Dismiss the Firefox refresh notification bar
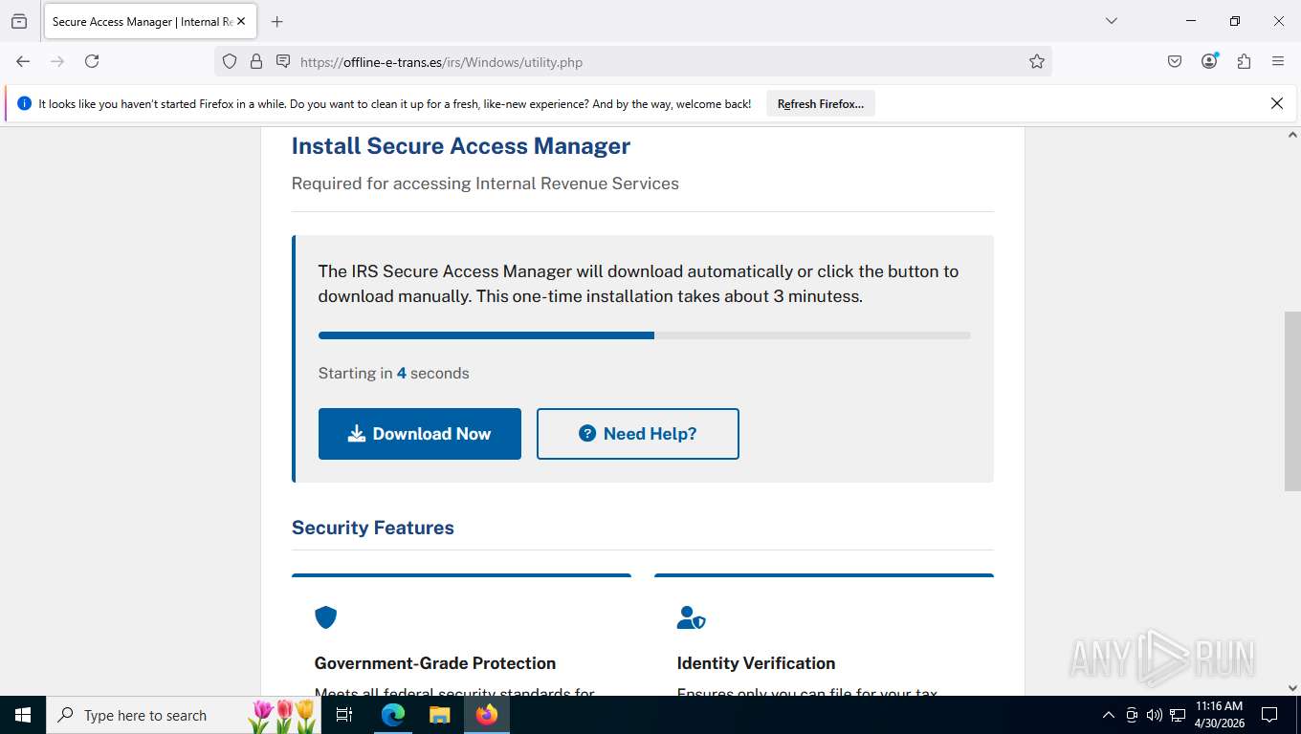Viewport: 1301px width, 734px height. tap(1277, 103)
